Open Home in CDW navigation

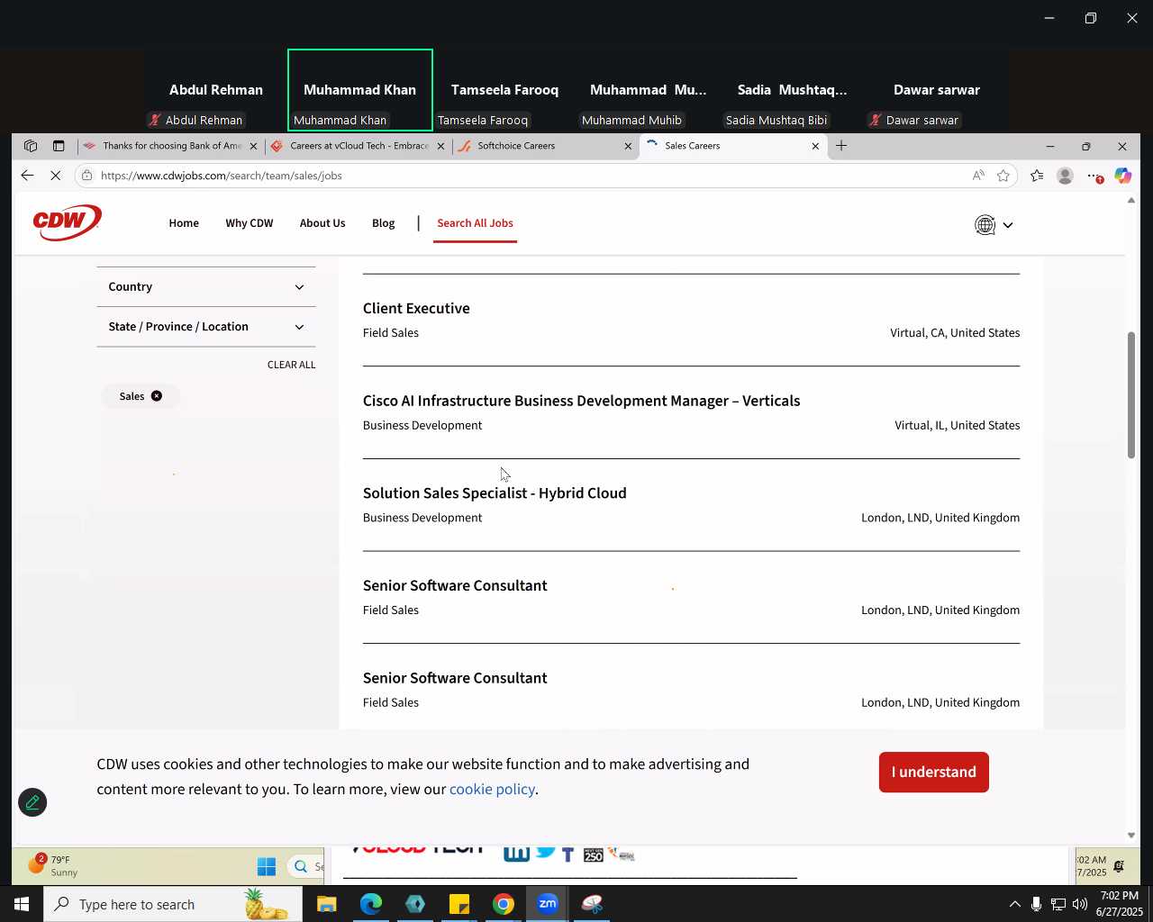[x=184, y=223]
